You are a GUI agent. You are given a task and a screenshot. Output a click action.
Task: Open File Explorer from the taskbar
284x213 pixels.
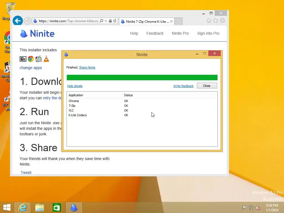[x=39, y=207]
